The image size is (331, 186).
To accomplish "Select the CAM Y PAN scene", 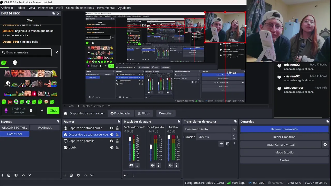I will click(14, 134).
